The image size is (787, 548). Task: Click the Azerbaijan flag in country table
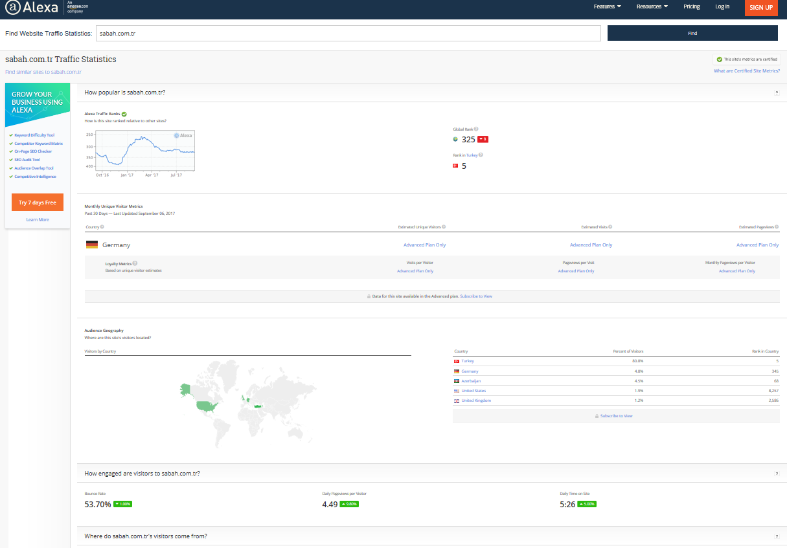point(457,381)
